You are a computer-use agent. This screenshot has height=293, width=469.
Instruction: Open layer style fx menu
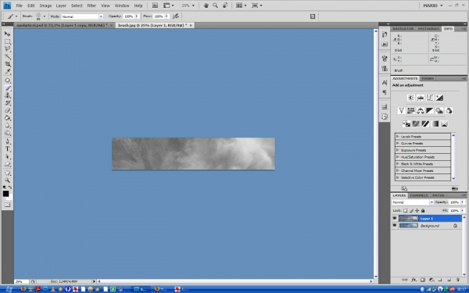414,280
